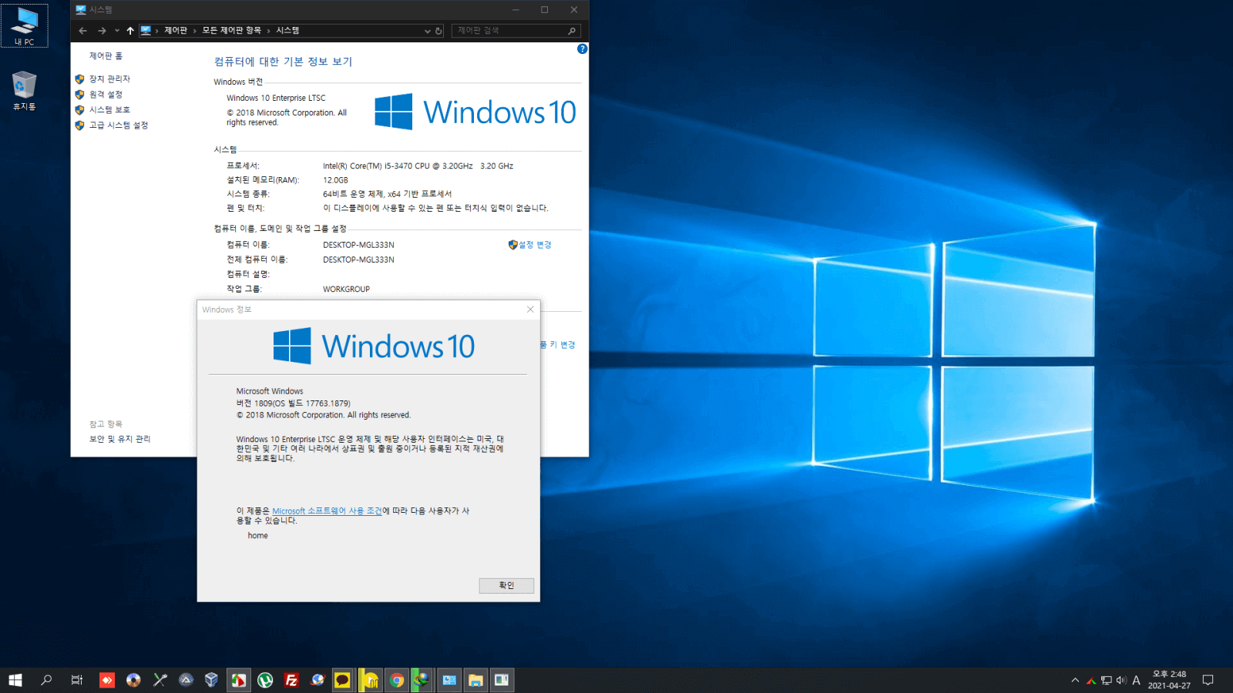1233x693 pixels.
Task: Click the address bar refresh icon
Action: click(x=438, y=31)
